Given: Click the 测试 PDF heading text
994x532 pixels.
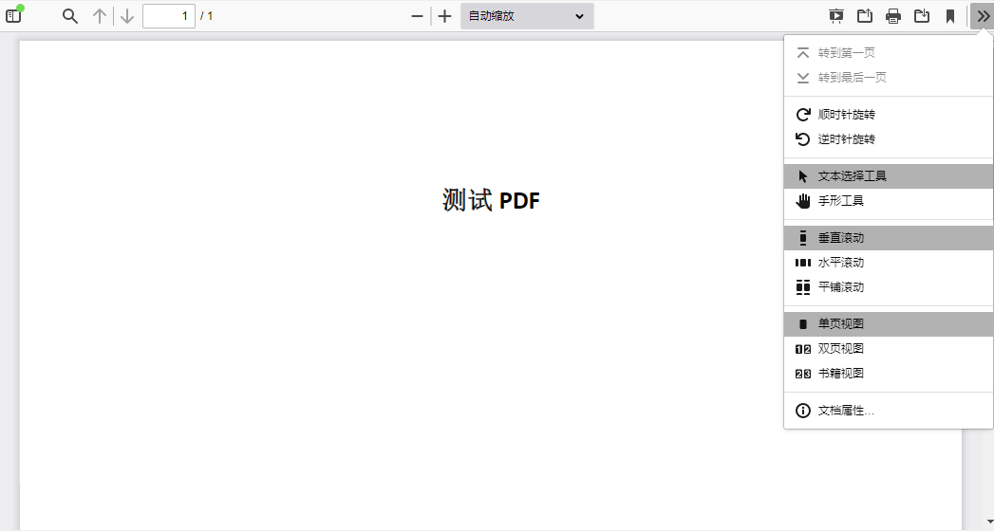Looking at the screenshot, I should coord(491,200).
